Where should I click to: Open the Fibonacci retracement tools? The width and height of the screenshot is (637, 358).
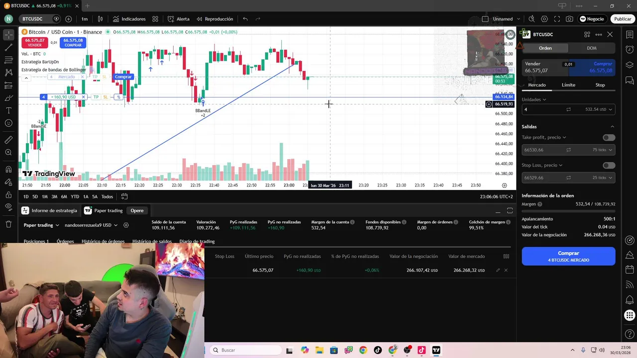tap(8, 60)
